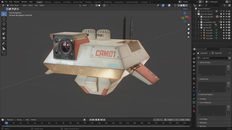Open the timeline Playback menu
Image resolution: width=232 pixels, height=130 pixels.
click(11, 120)
